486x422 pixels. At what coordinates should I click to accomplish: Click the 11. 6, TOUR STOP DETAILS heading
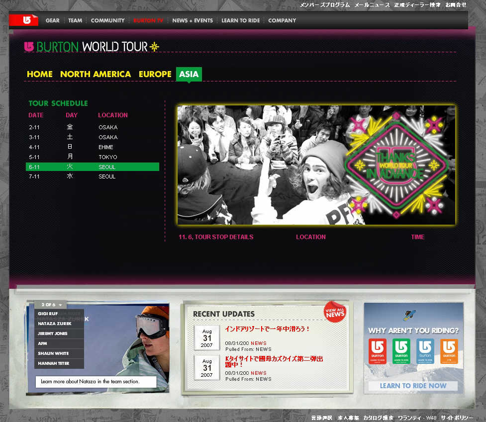pyautogui.click(x=216, y=237)
